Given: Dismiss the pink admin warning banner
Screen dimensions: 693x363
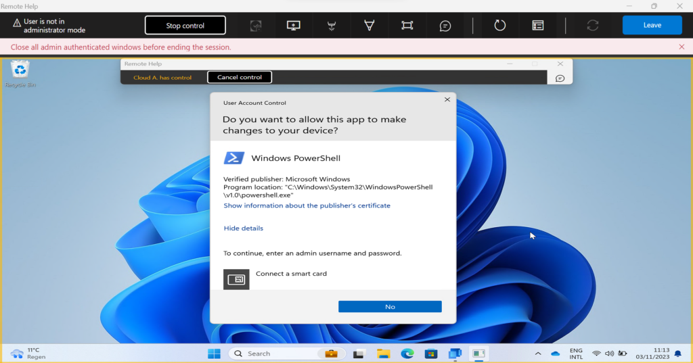Looking at the screenshot, I should point(681,47).
